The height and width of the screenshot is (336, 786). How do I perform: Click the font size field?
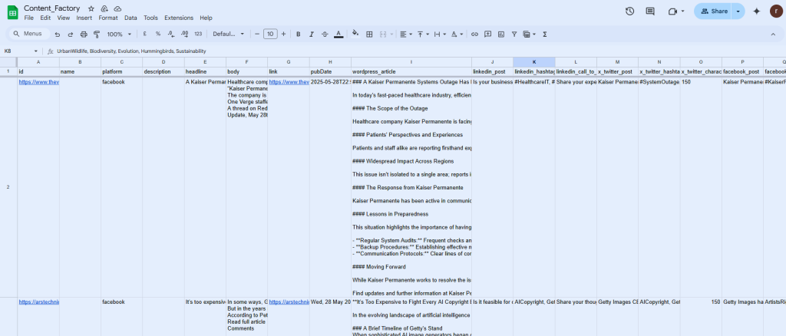pos(270,34)
